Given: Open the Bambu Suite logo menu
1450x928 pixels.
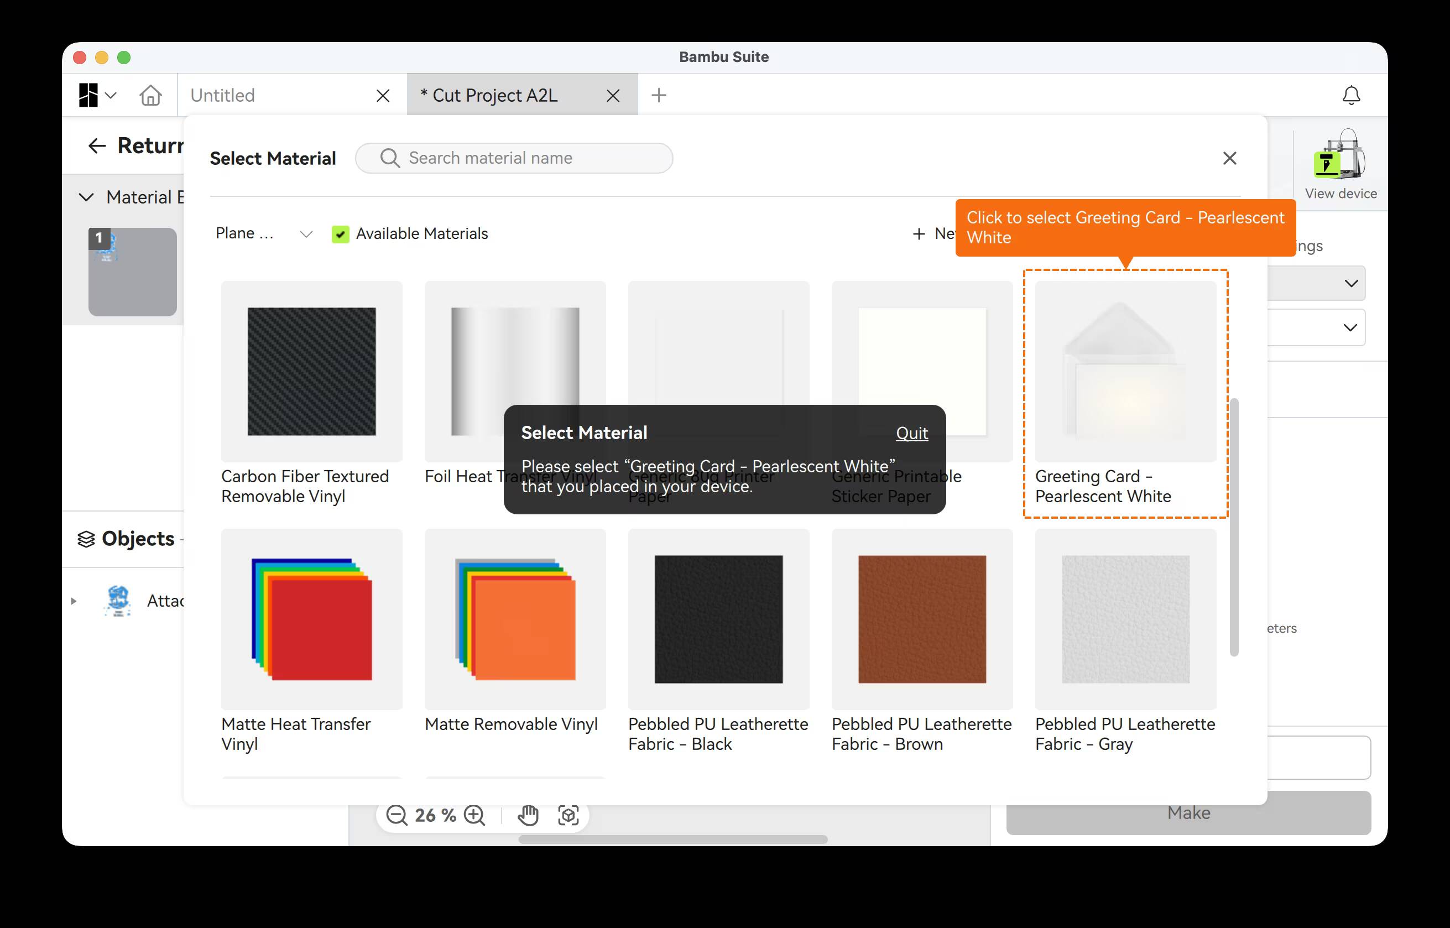Looking at the screenshot, I should point(96,95).
